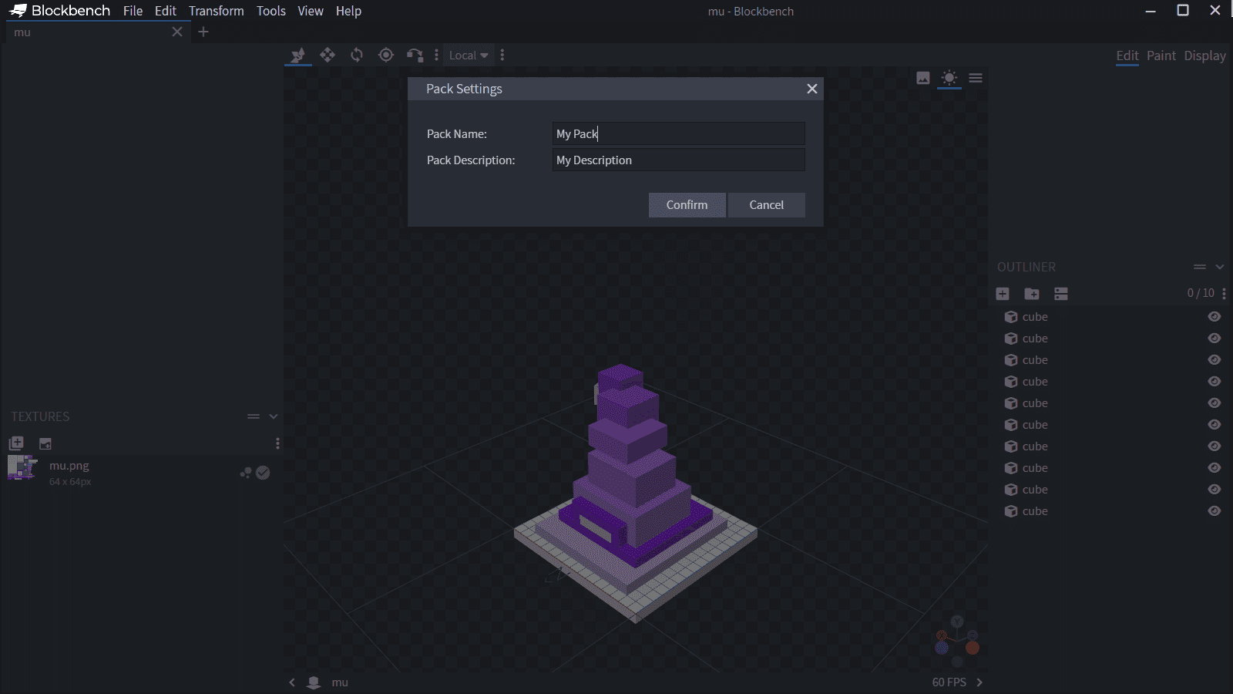
Task: Click the Cancel button
Action: tap(766, 205)
